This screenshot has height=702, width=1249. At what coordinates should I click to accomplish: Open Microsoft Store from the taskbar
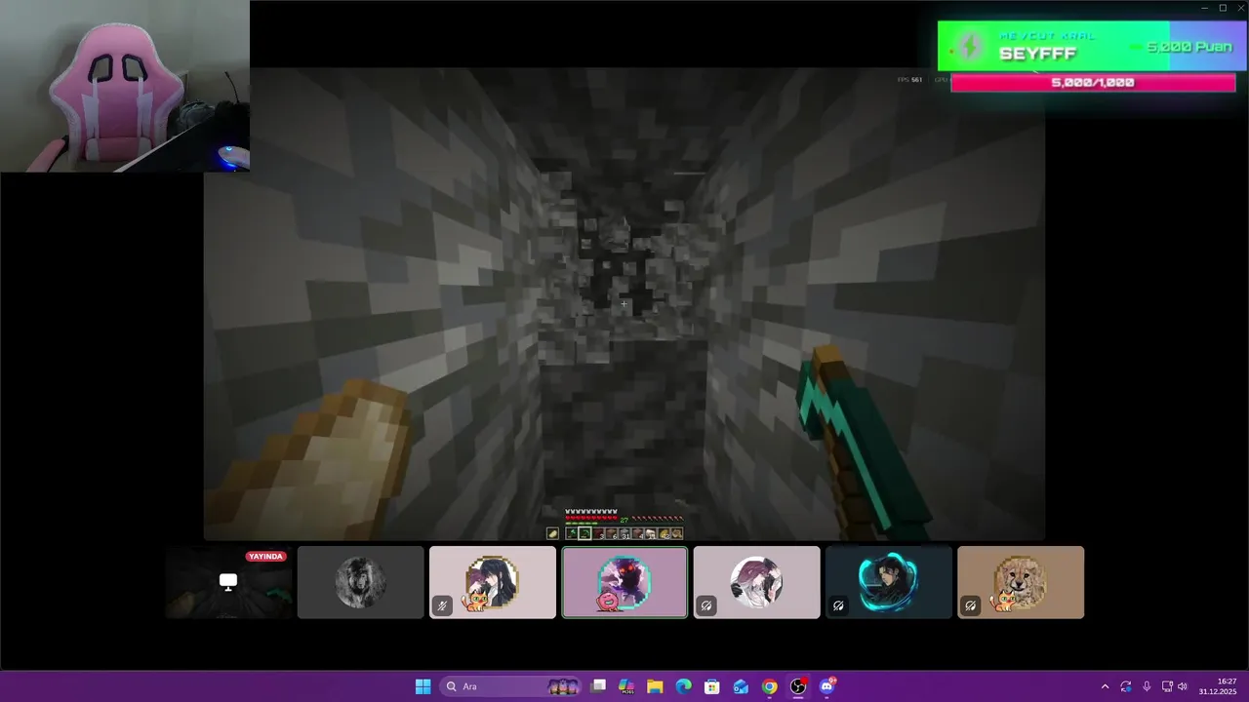coord(712,686)
